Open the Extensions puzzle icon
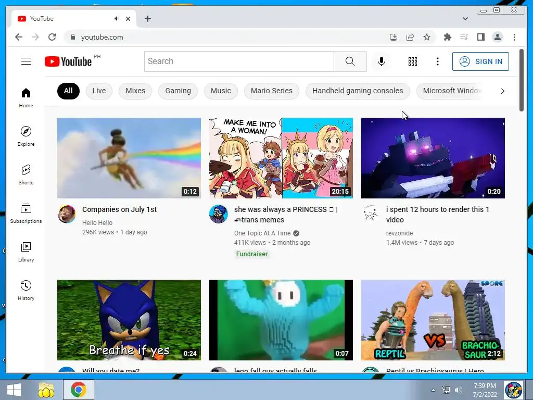Viewport: 533px width, 400px height. (x=447, y=37)
